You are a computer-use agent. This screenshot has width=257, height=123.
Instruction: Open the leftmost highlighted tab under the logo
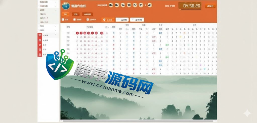point(66,14)
